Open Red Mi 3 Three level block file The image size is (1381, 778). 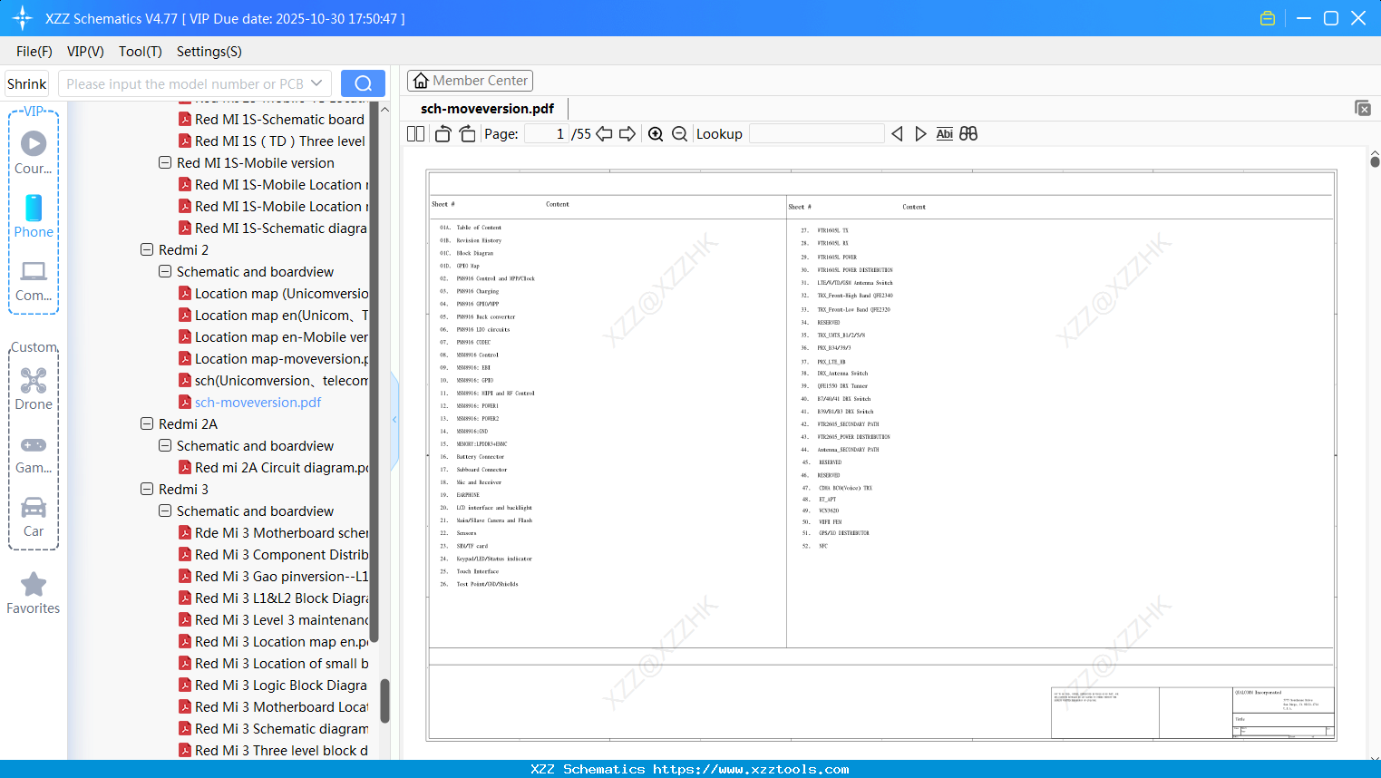pyautogui.click(x=274, y=751)
